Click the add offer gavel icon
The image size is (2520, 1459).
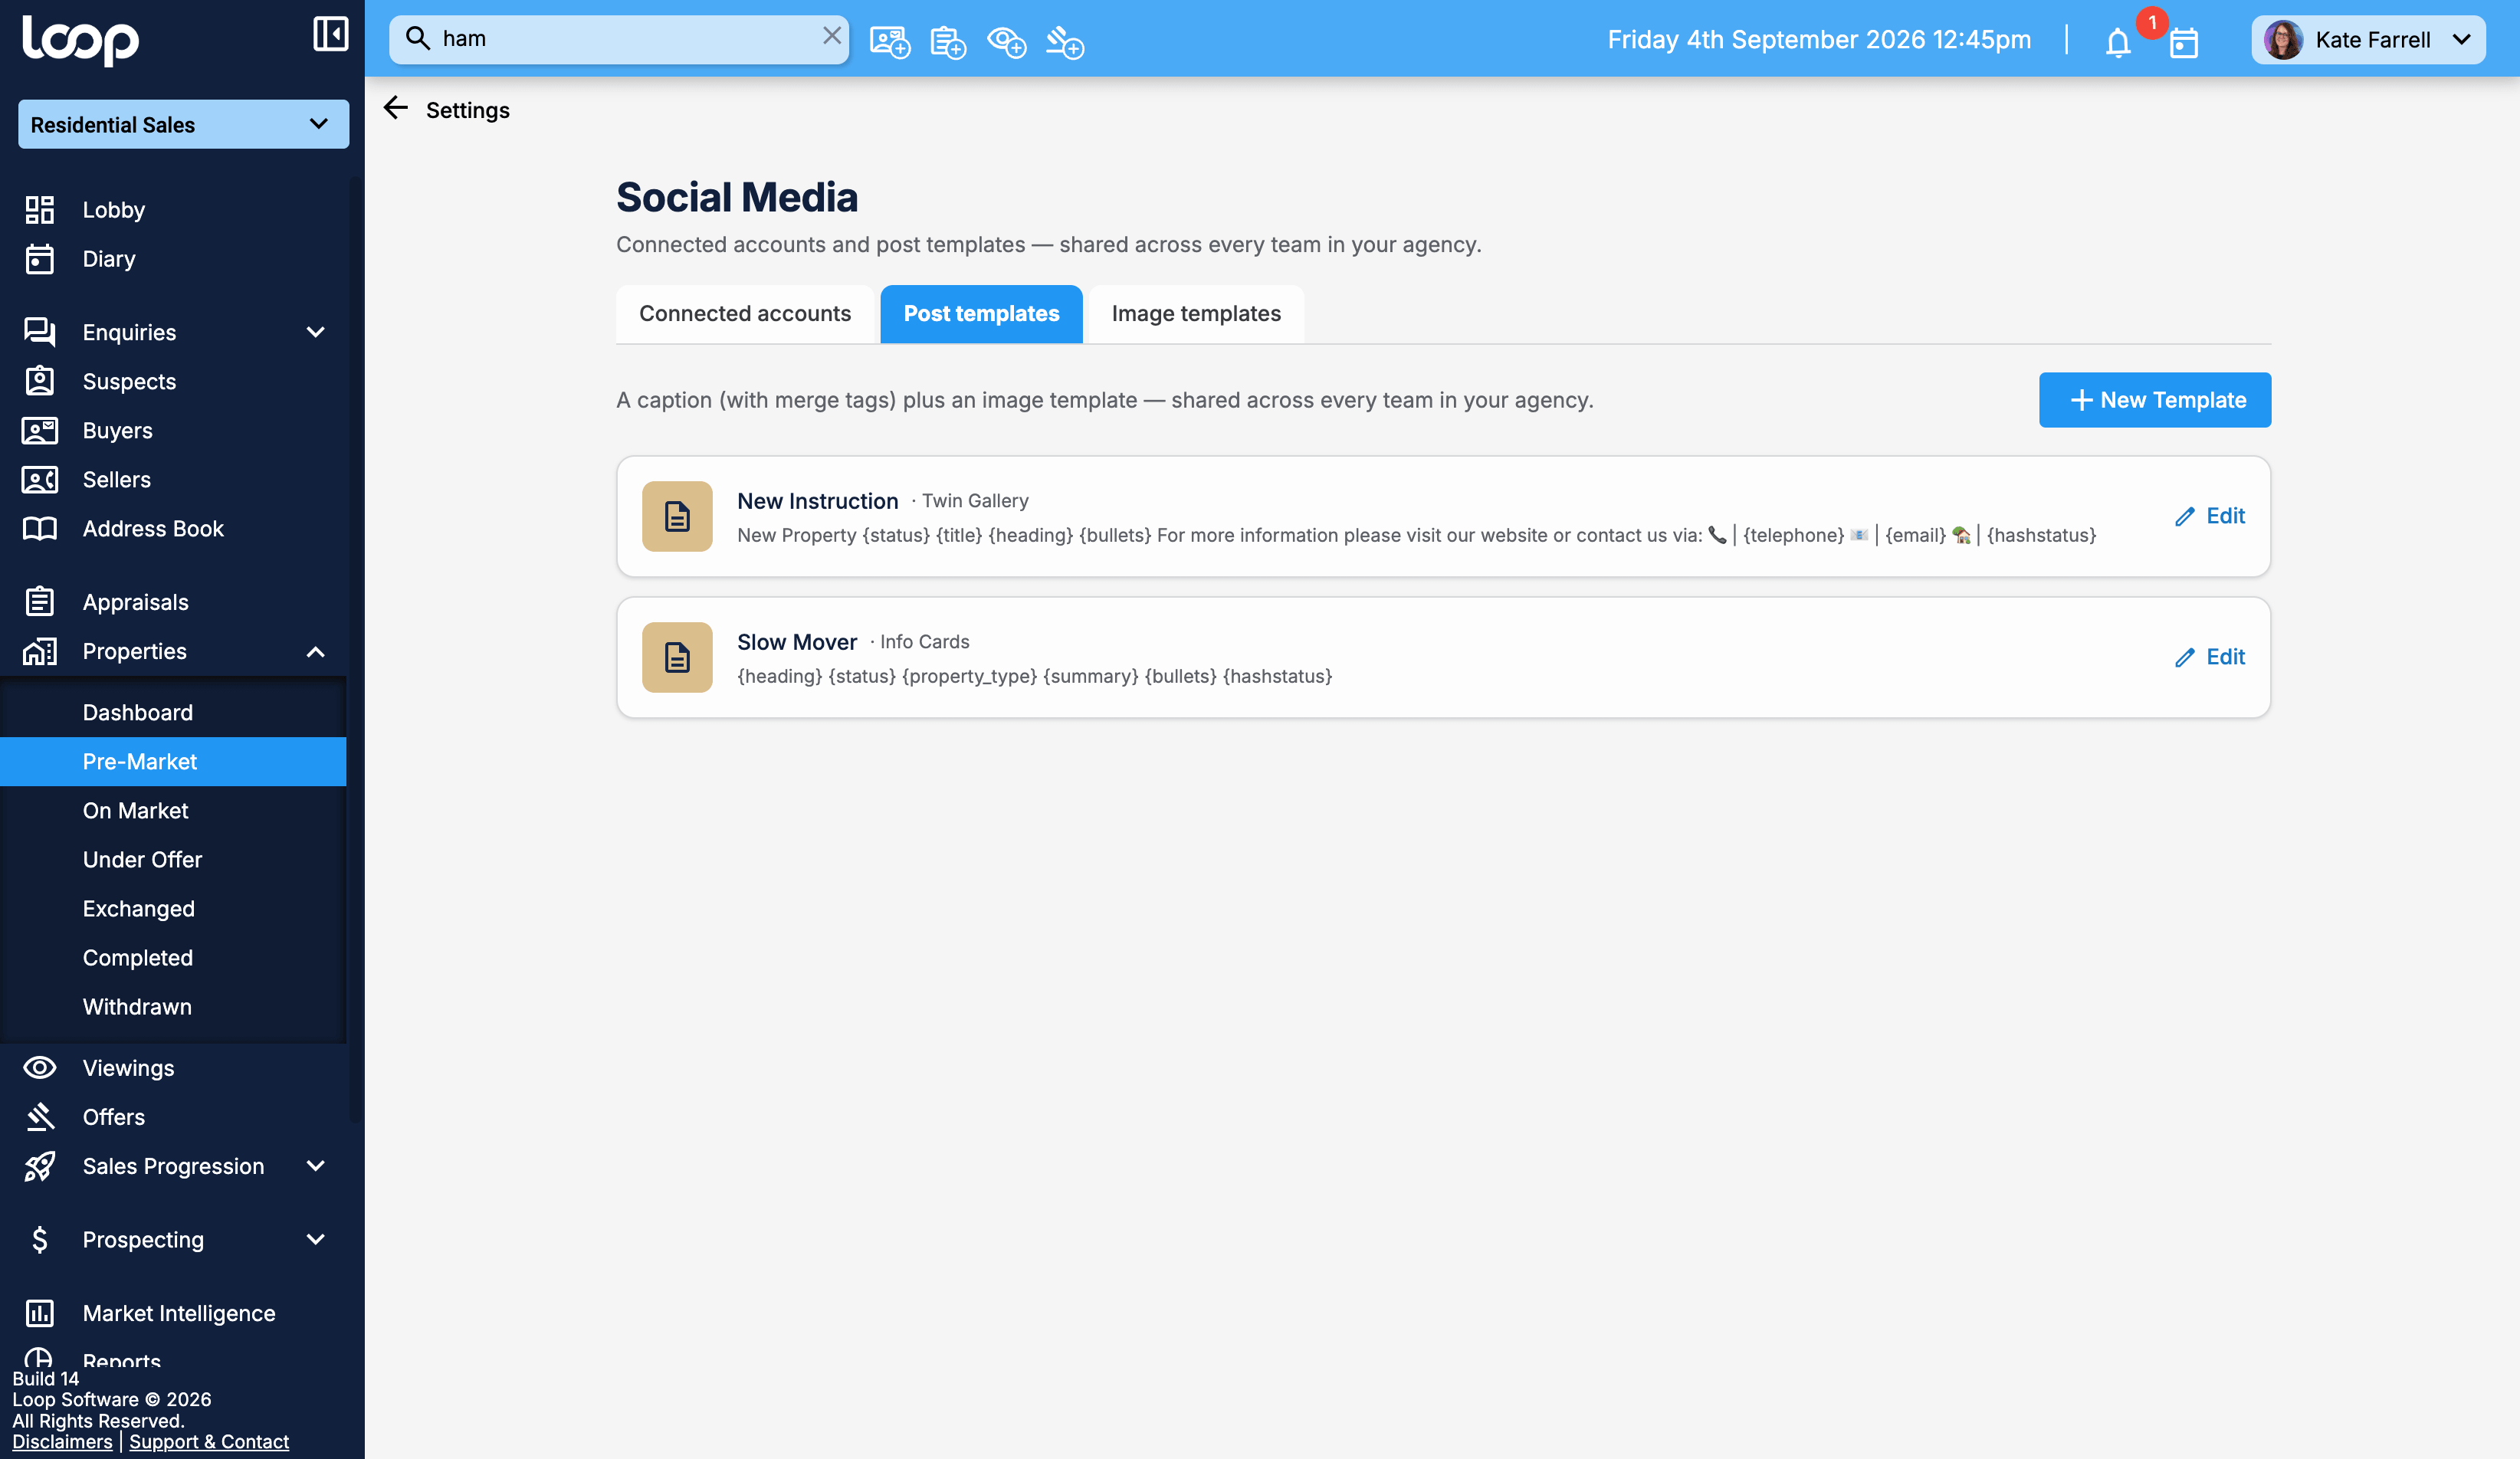tap(1065, 42)
